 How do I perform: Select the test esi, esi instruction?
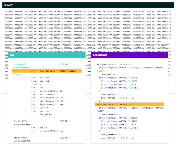(40, 81)
